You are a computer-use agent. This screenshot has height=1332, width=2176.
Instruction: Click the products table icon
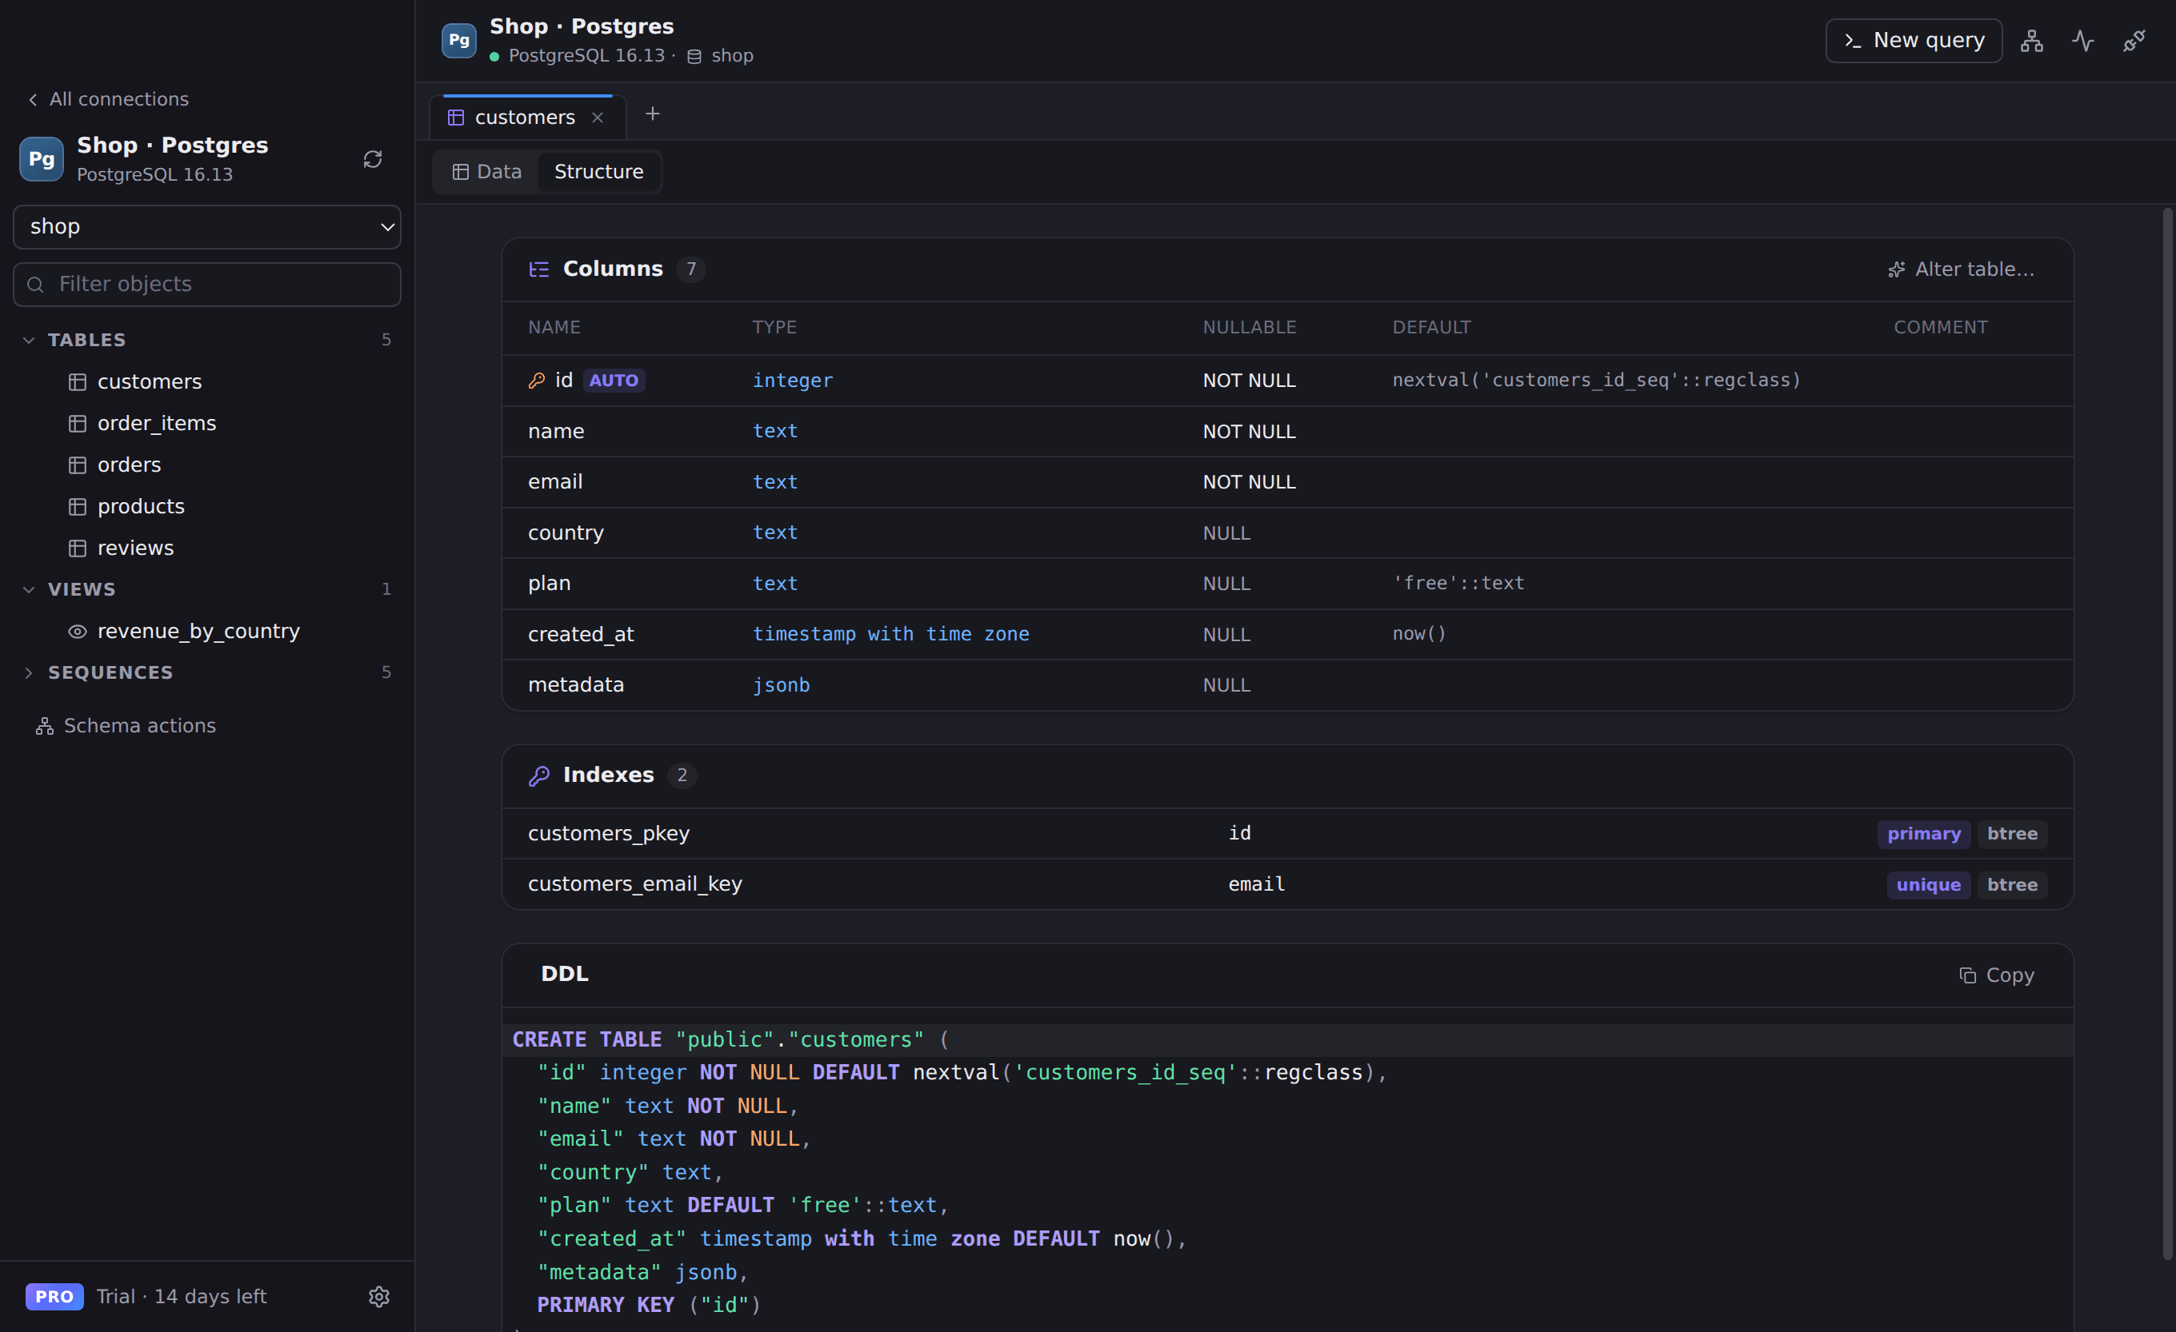click(78, 507)
